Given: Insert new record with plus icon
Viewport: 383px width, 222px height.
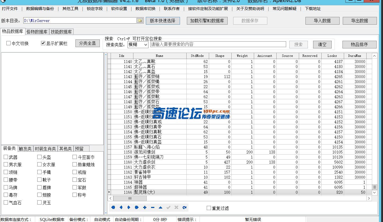Looking at the screenshot, I should pos(145,207).
